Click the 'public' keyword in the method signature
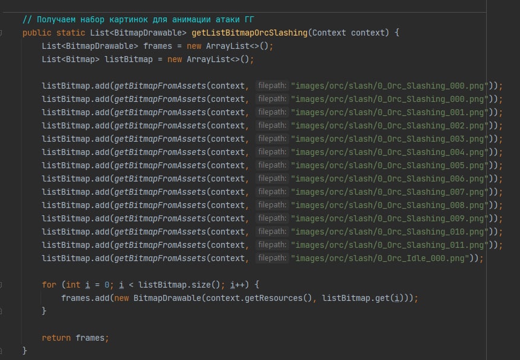 (x=37, y=33)
